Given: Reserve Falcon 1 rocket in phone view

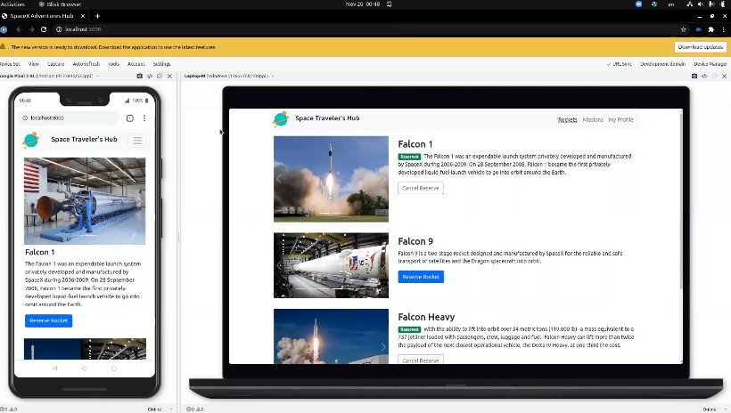Looking at the screenshot, I should point(48,320).
